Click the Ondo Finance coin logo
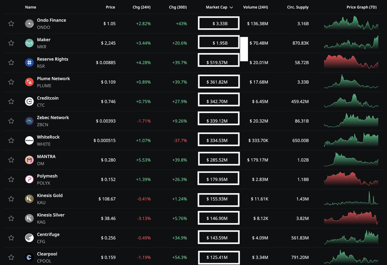The width and height of the screenshot is (387, 265). (29, 24)
